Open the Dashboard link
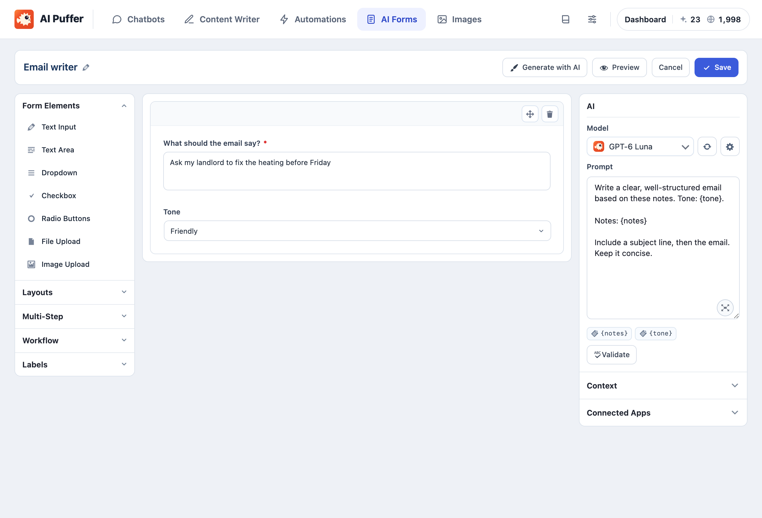Screen dimensions: 762x518 (645, 19)
